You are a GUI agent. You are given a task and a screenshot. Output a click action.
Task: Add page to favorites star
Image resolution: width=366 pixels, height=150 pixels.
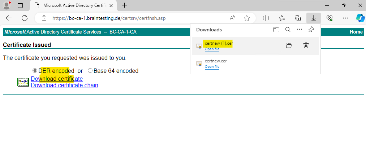[247, 18]
